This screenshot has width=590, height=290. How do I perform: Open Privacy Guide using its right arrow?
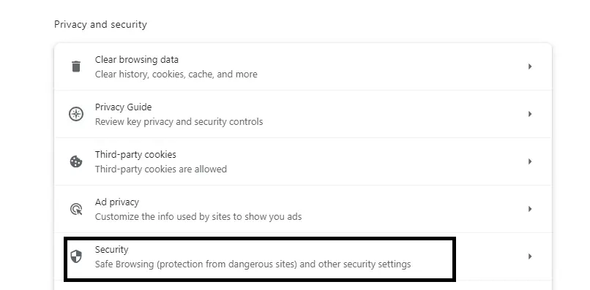point(530,114)
